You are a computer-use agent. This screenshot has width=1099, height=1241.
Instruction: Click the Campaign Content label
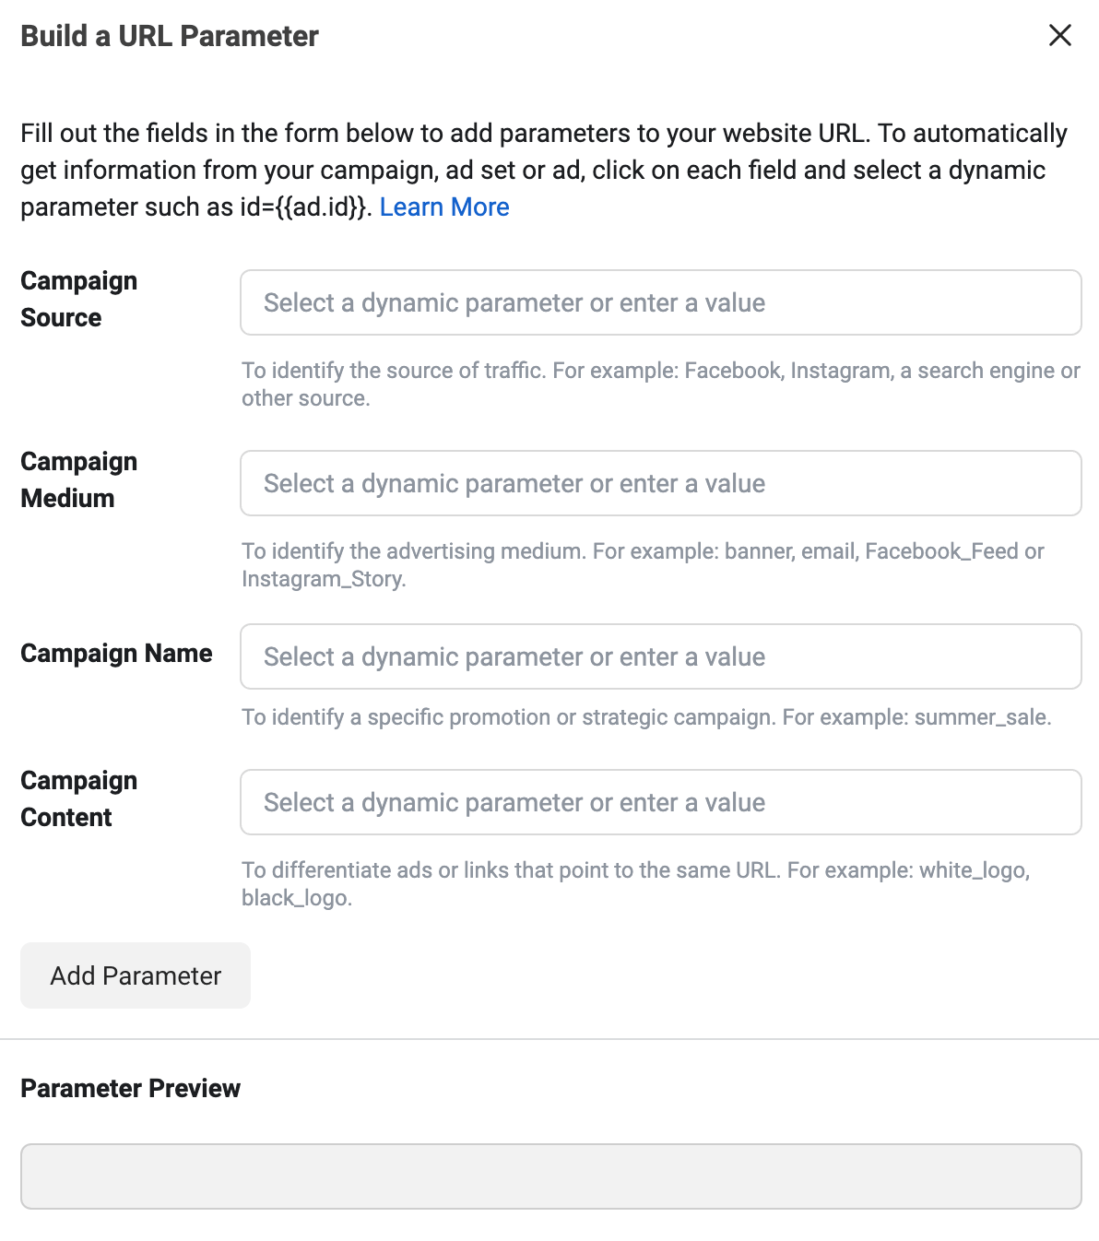[78, 798]
